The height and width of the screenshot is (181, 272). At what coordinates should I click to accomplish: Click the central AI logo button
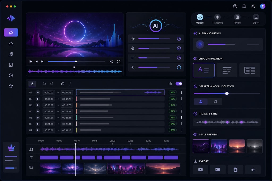point(156,26)
